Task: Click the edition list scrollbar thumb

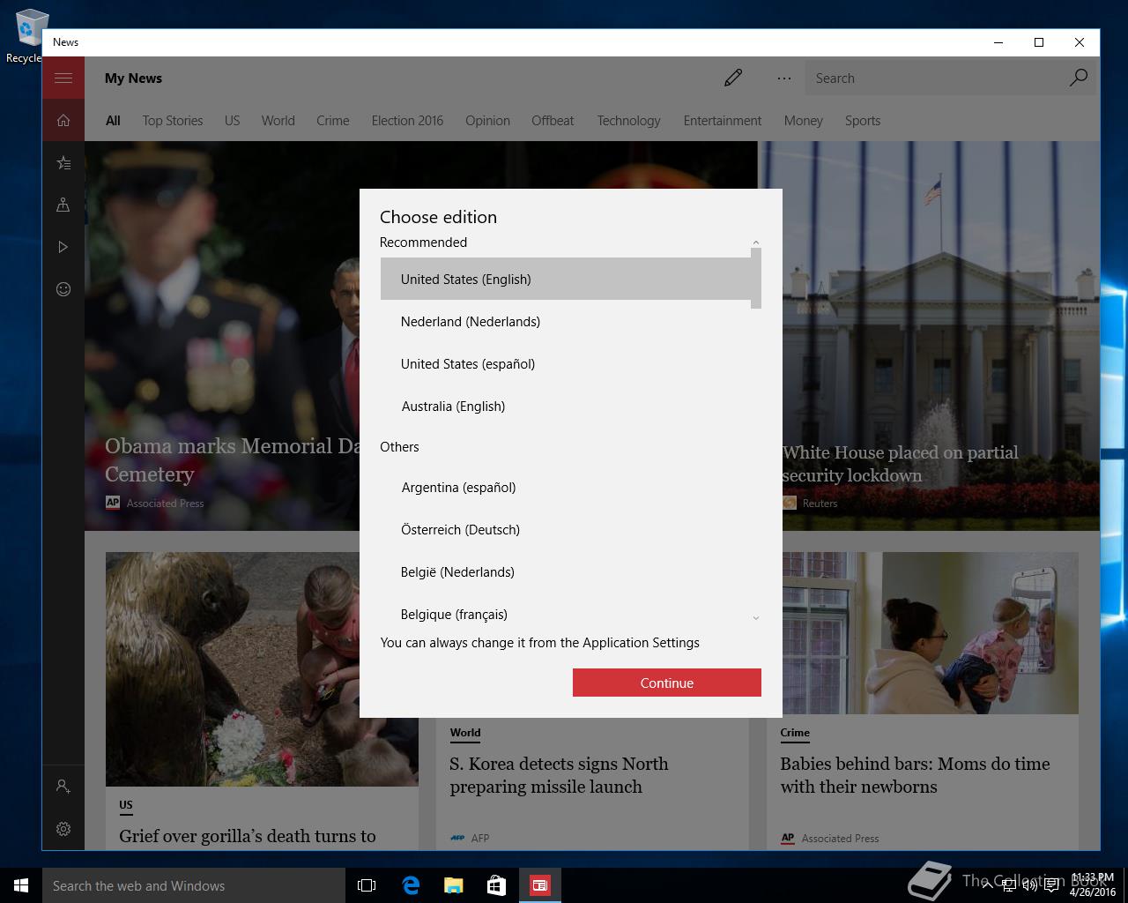Action: pyautogui.click(x=756, y=279)
